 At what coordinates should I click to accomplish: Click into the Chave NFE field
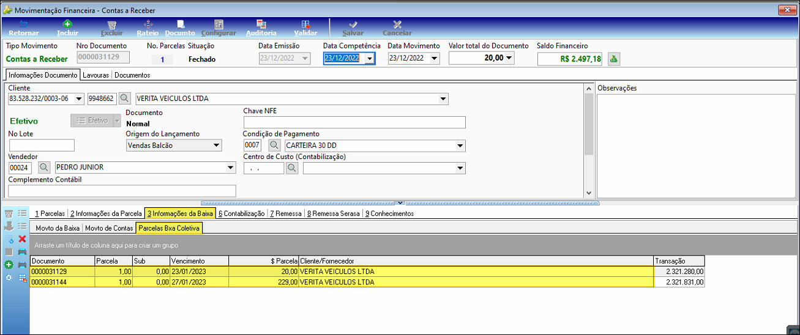click(x=354, y=122)
